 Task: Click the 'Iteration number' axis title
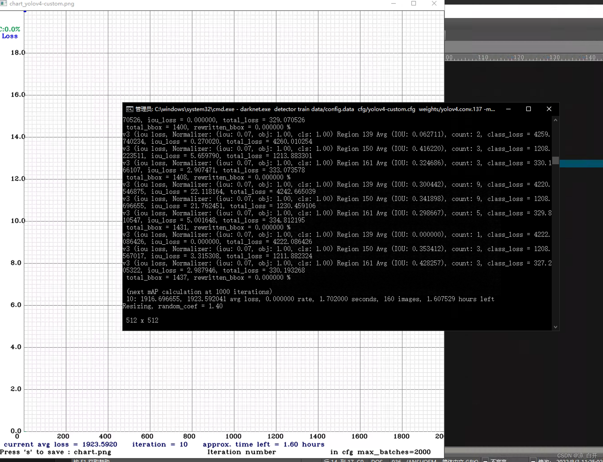tap(241, 452)
